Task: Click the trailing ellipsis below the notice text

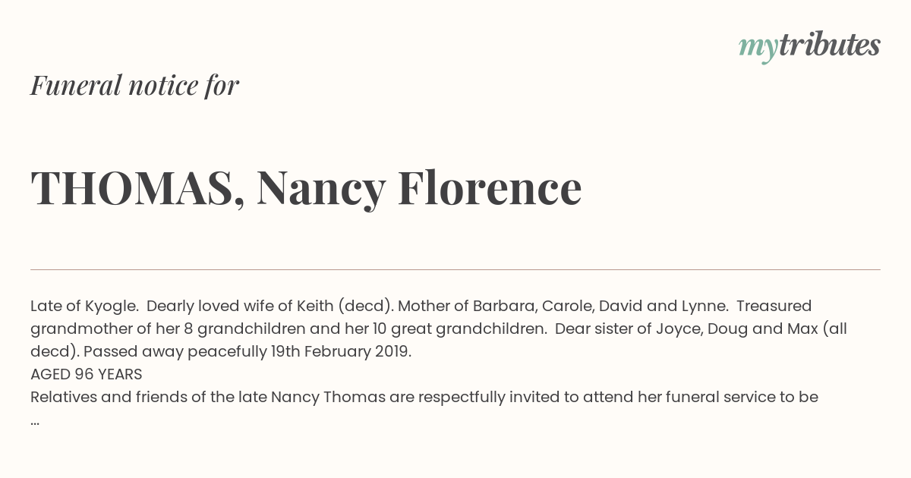Action: tap(35, 420)
